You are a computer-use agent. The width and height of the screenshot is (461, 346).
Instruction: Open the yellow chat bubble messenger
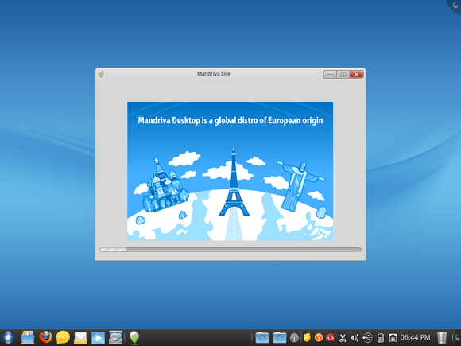tap(63, 337)
